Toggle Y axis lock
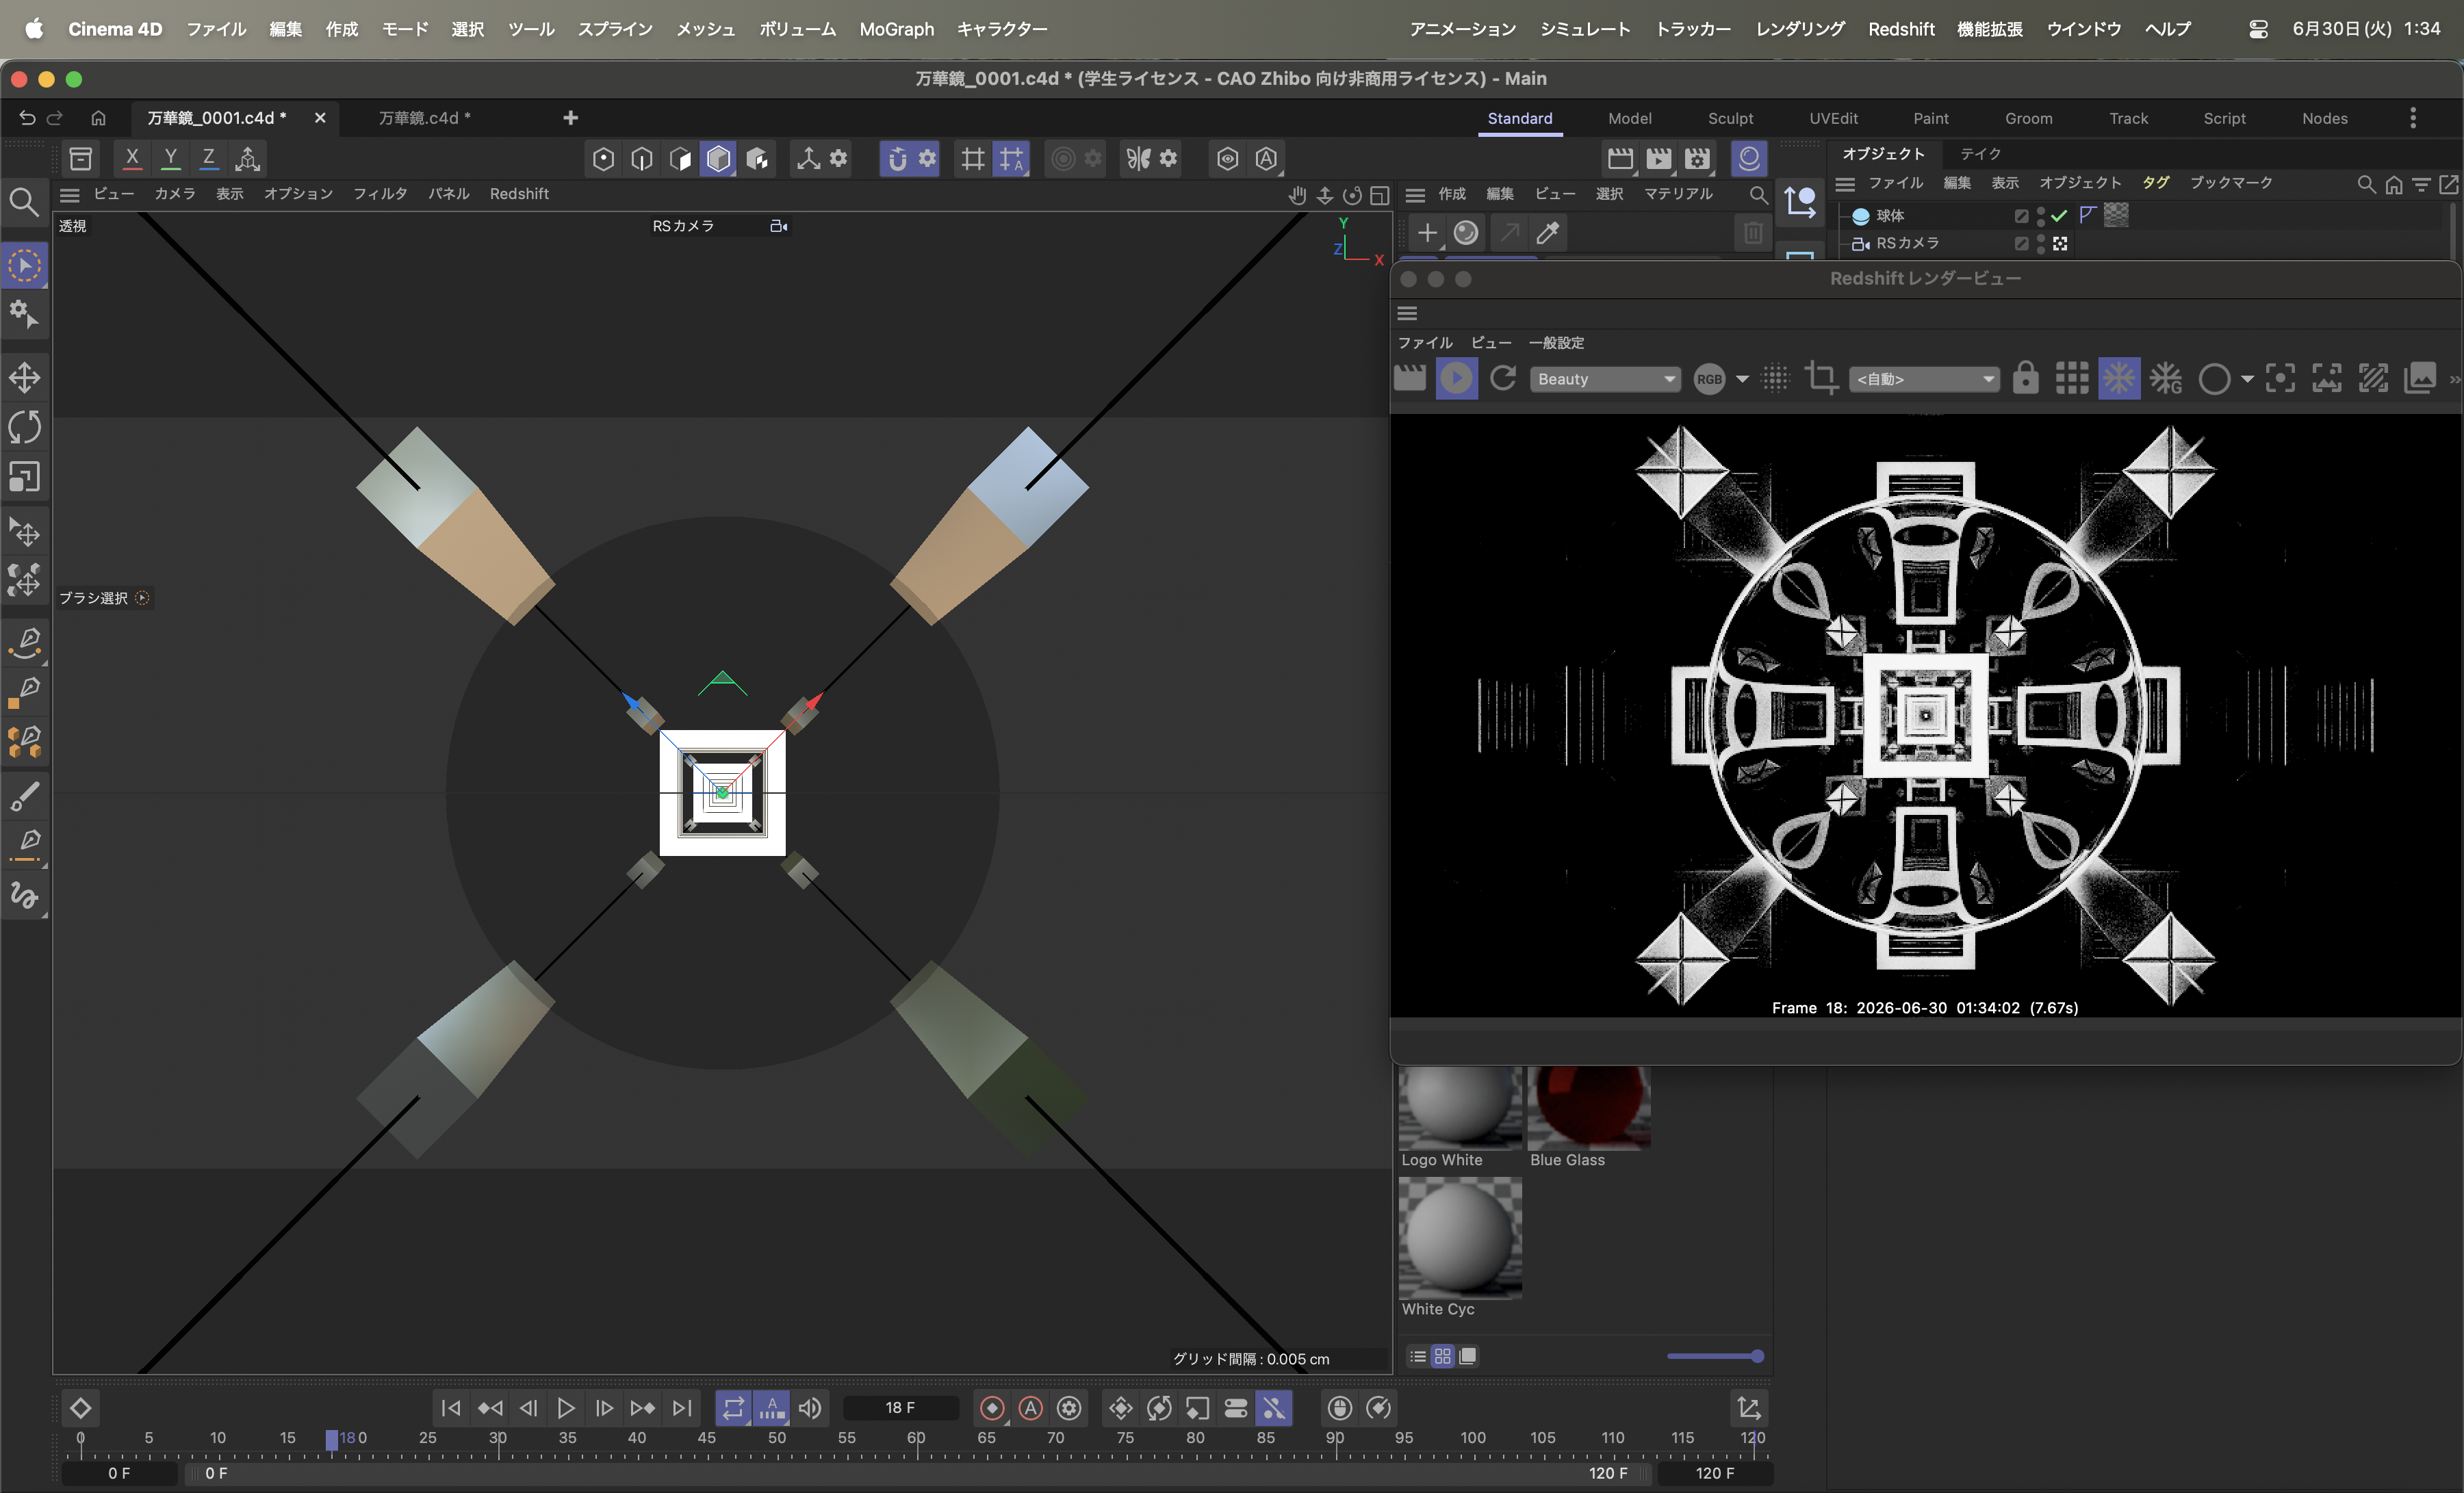The width and height of the screenshot is (2464, 1493). pyautogui.click(x=171, y=158)
